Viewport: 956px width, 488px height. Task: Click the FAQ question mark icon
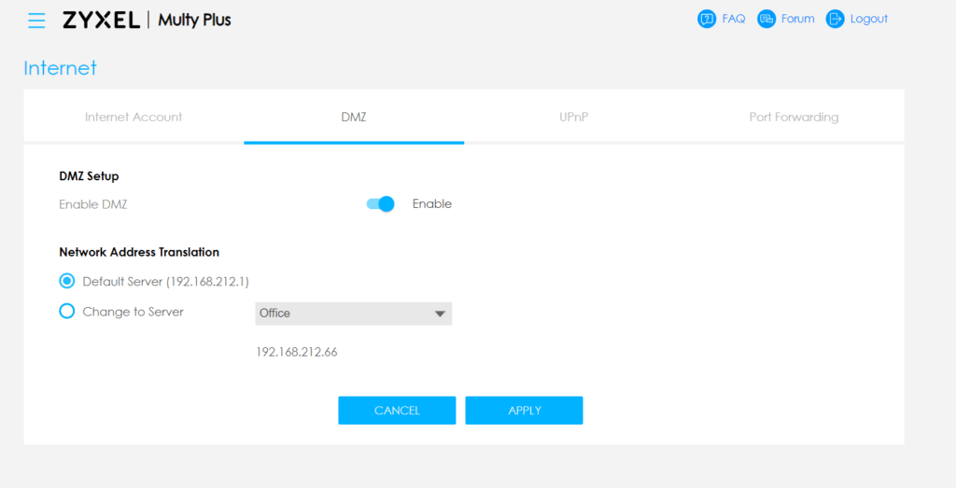pos(707,19)
